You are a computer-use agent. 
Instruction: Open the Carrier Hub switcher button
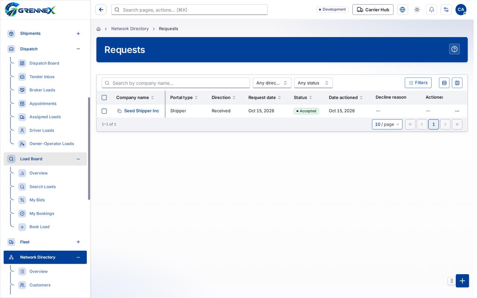tap(373, 10)
